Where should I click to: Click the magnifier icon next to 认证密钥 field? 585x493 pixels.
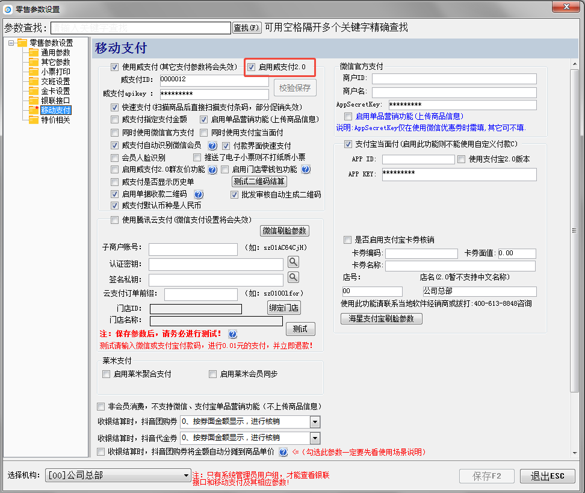[x=292, y=262]
